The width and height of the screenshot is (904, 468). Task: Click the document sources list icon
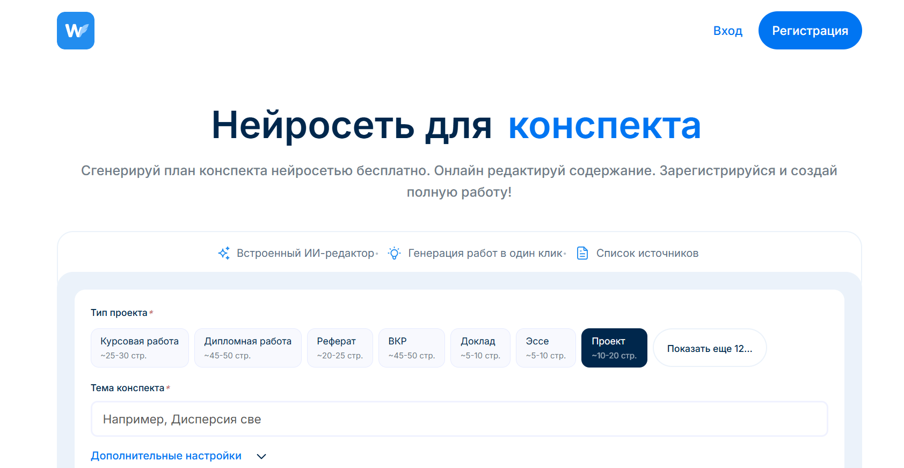(582, 253)
